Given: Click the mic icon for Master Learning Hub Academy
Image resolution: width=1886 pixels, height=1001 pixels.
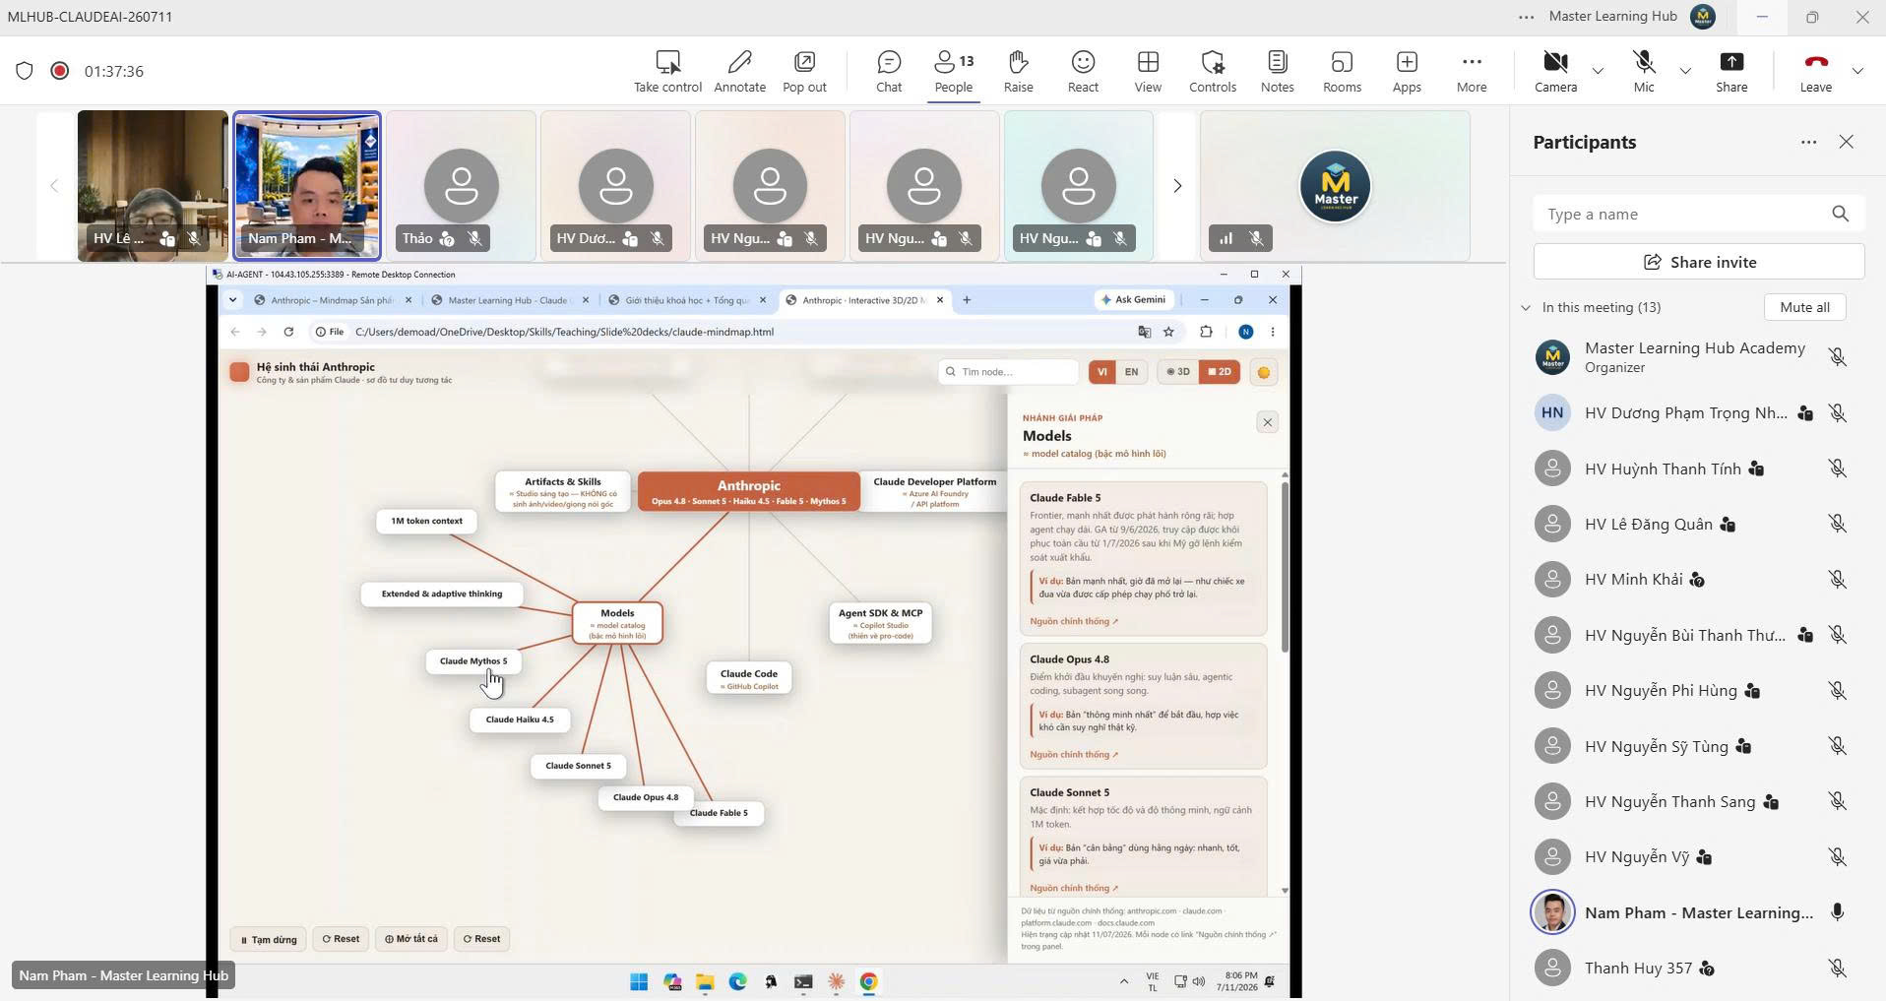Looking at the screenshot, I should click(1837, 357).
